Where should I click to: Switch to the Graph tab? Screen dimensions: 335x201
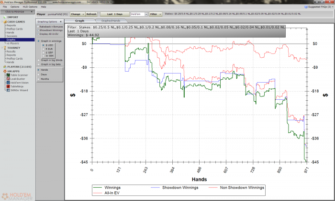coord(80,21)
